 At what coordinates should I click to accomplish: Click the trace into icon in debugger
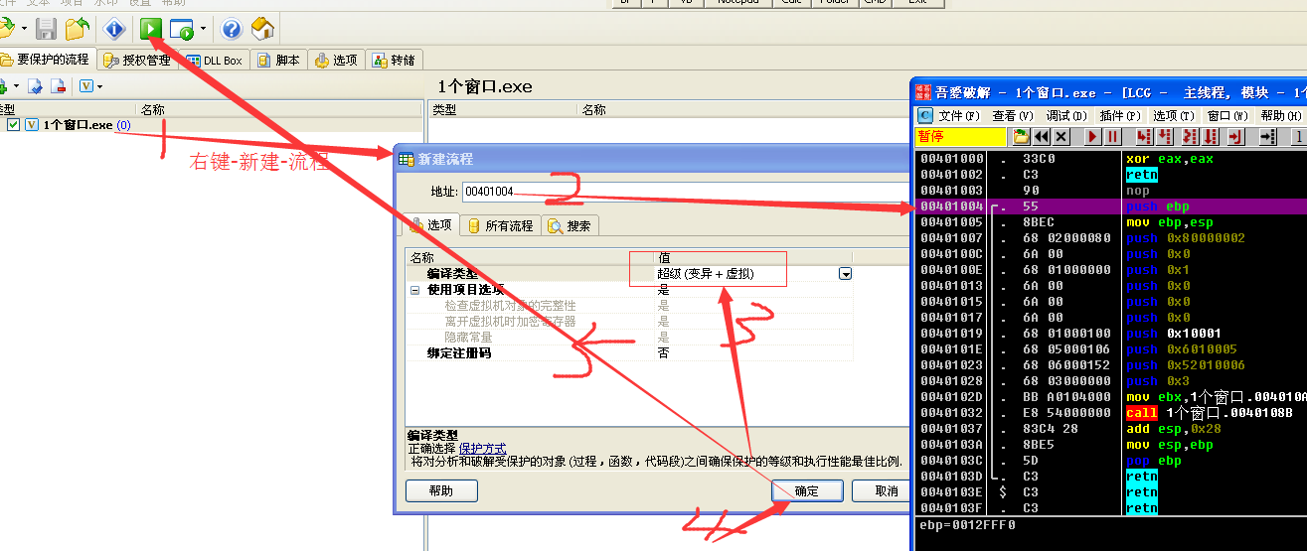click(1189, 136)
